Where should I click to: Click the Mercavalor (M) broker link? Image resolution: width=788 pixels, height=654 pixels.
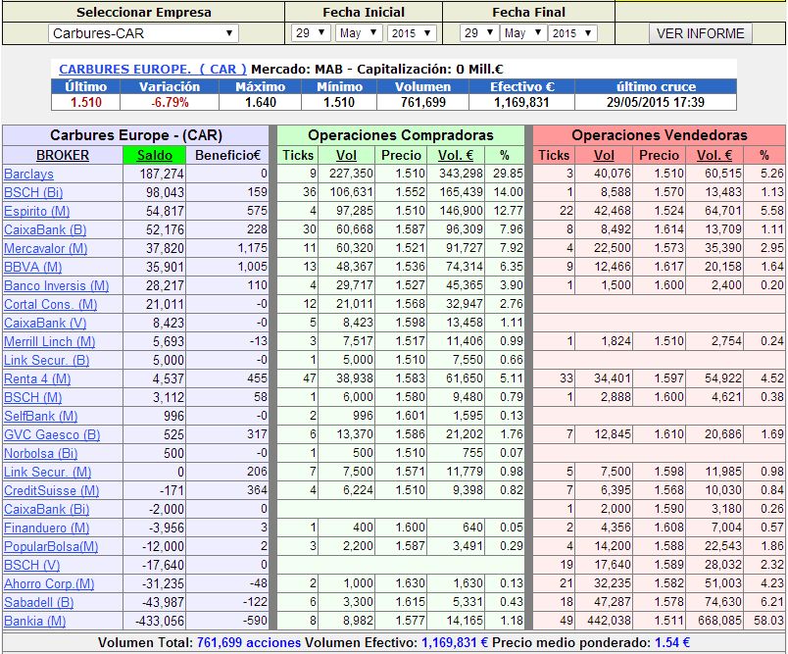45,248
